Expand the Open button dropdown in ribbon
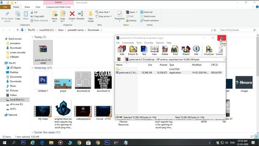Viewport: 259px width, 146px height. point(136,12)
